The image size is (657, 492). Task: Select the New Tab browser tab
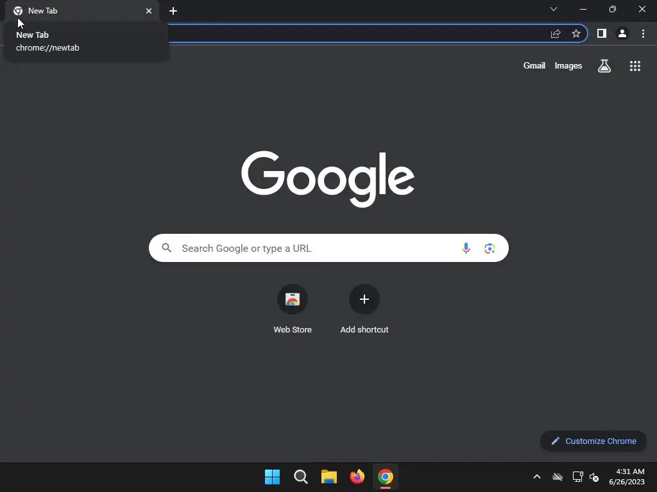coord(82,11)
